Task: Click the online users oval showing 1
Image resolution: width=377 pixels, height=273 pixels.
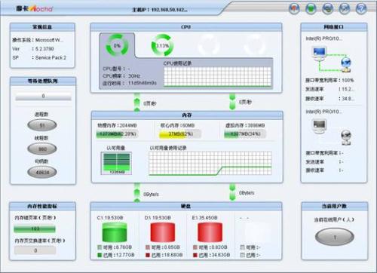Action: pyautogui.click(x=335, y=237)
